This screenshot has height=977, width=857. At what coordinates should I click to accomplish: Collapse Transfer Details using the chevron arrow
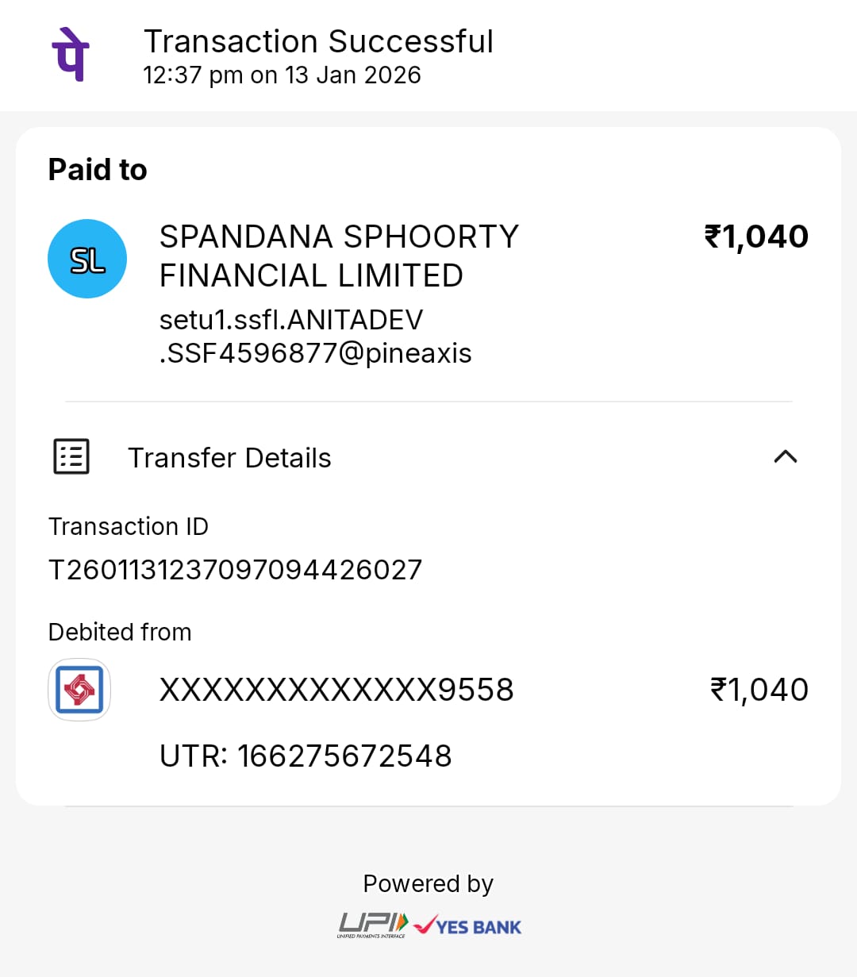pyautogui.click(x=785, y=456)
